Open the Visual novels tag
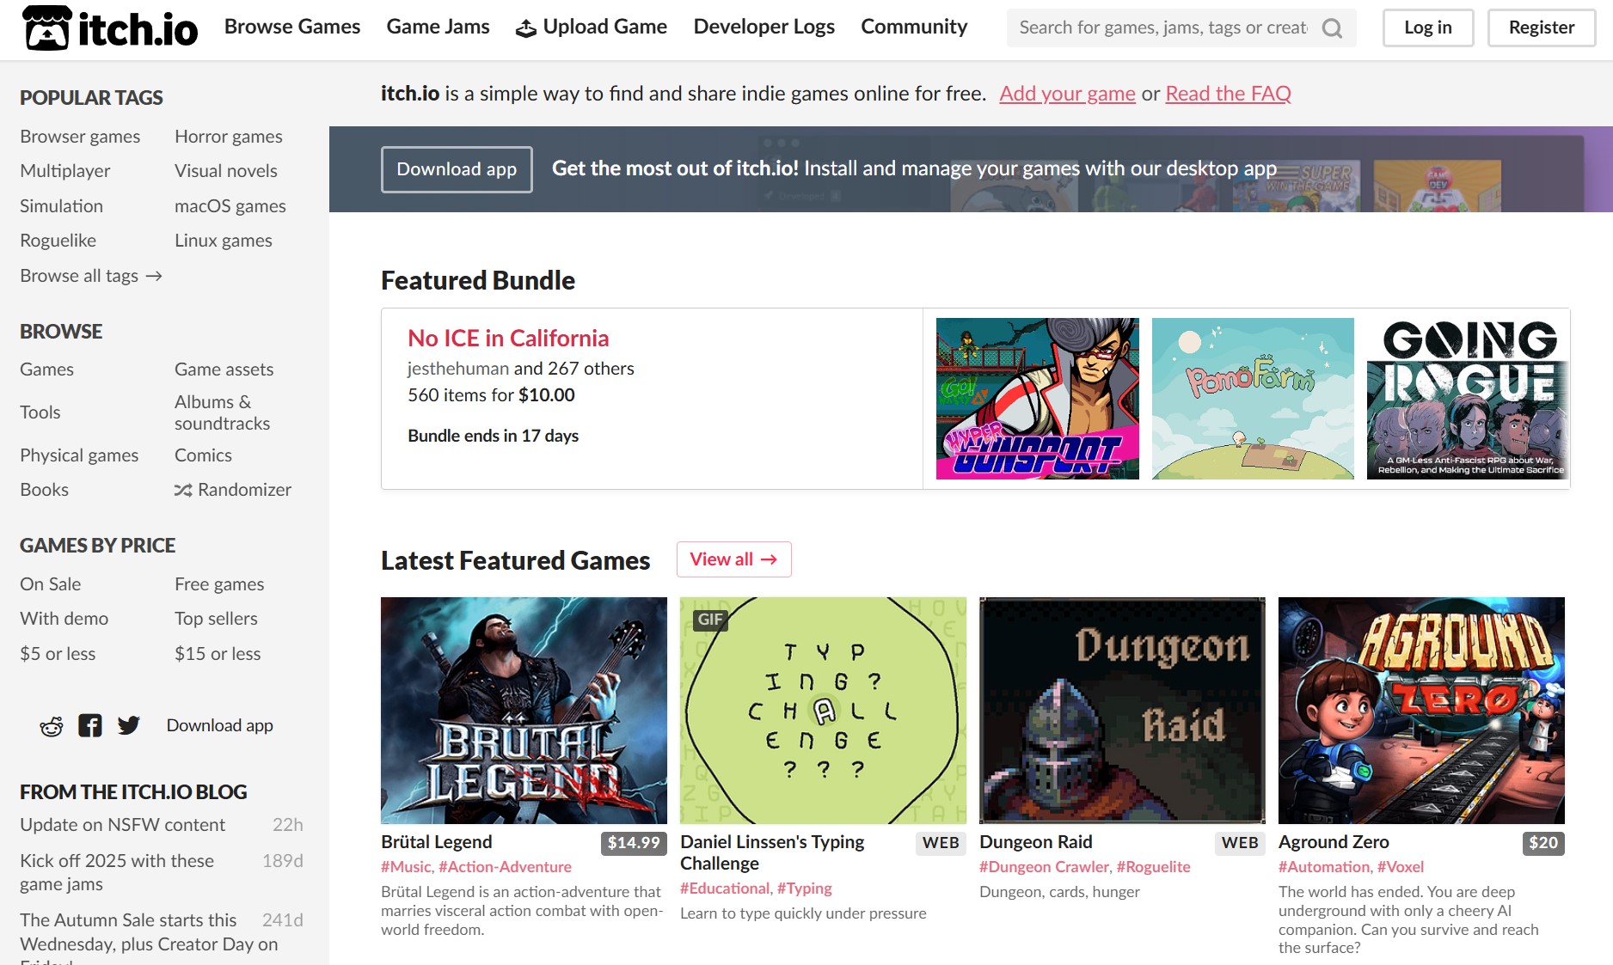The height and width of the screenshot is (965, 1613). (226, 171)
